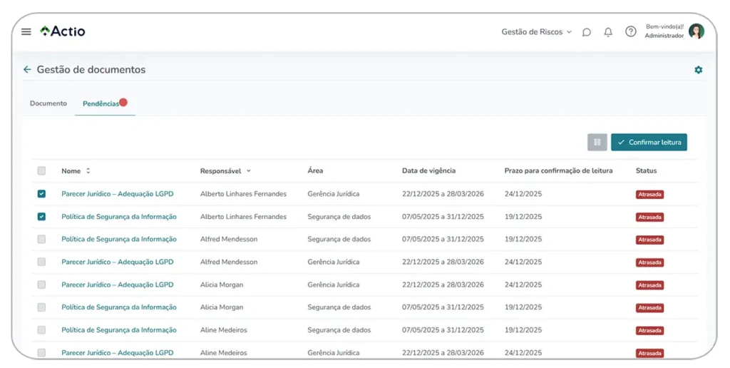Switch to the Documento tab
Viewport: 730px width, 368px height.
pyautogui.click(x=48, y=103)
